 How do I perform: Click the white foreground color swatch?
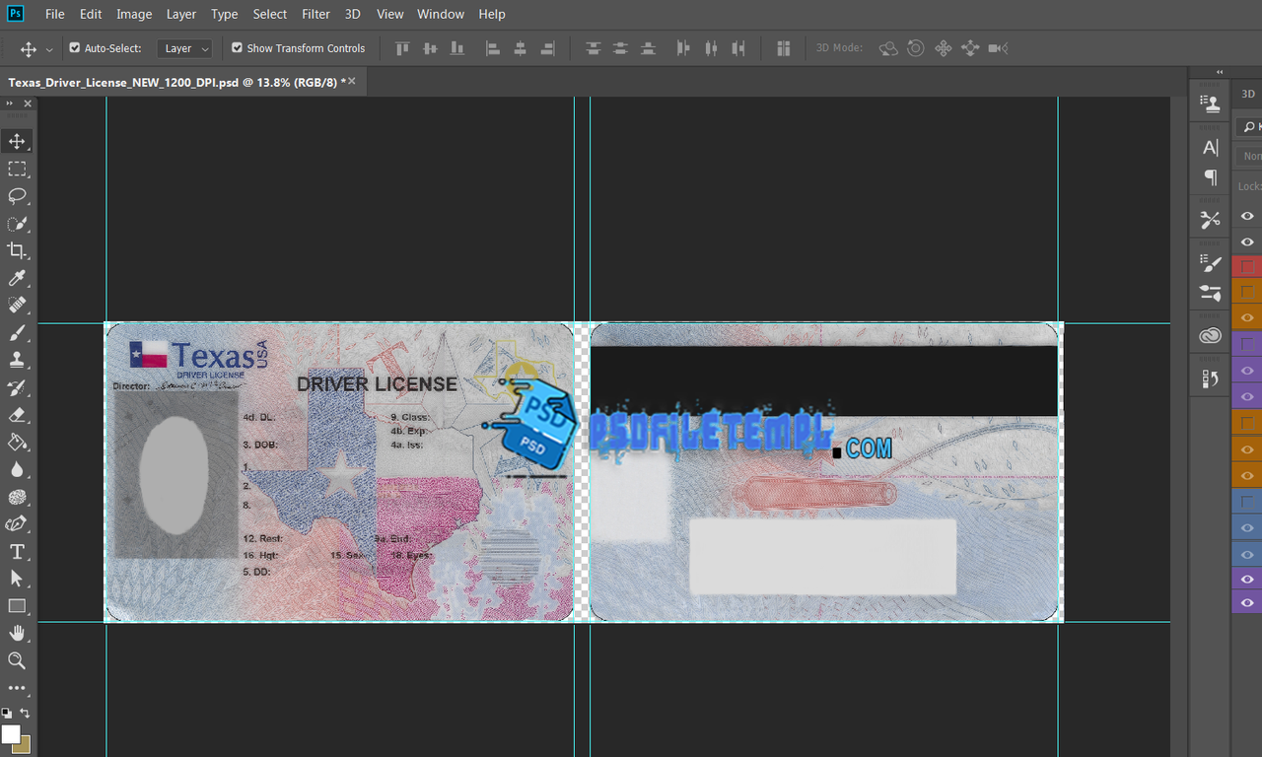click(11, 734)
